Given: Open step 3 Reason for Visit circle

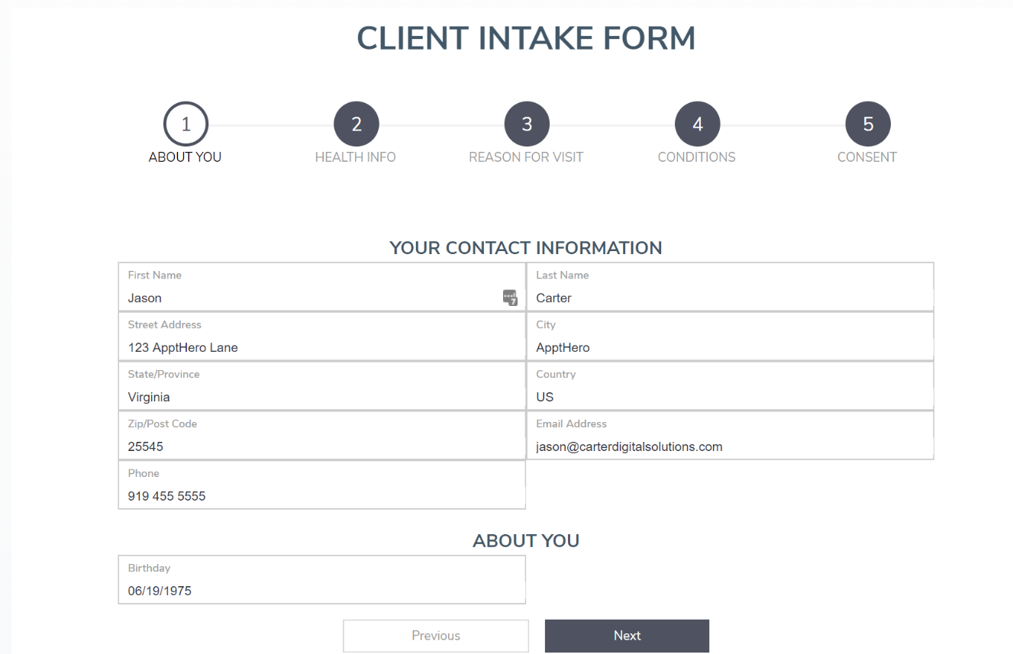Looking at the screenshot, I should (x=527, y=124).
